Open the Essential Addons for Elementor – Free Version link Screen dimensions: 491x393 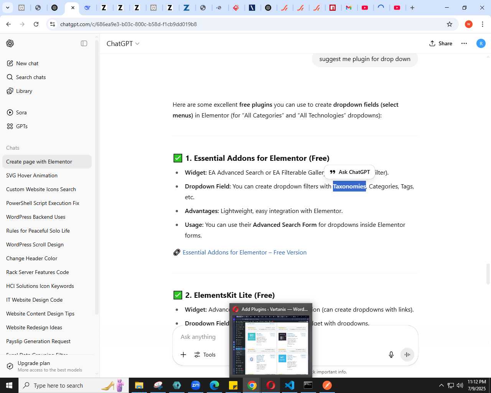[244, 252]
